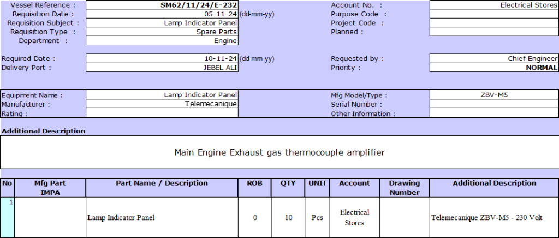
Task: Click the empty Serial Number field
Action: pos(494,103)
